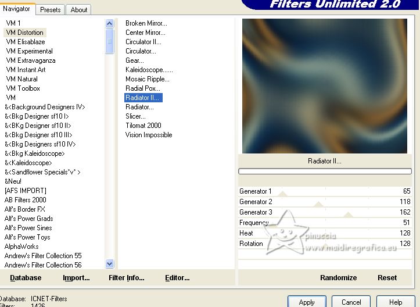Click the Generator 3 slider handle
The height and width of the screenshot is (307, 420).
click(x=348, y=215)
